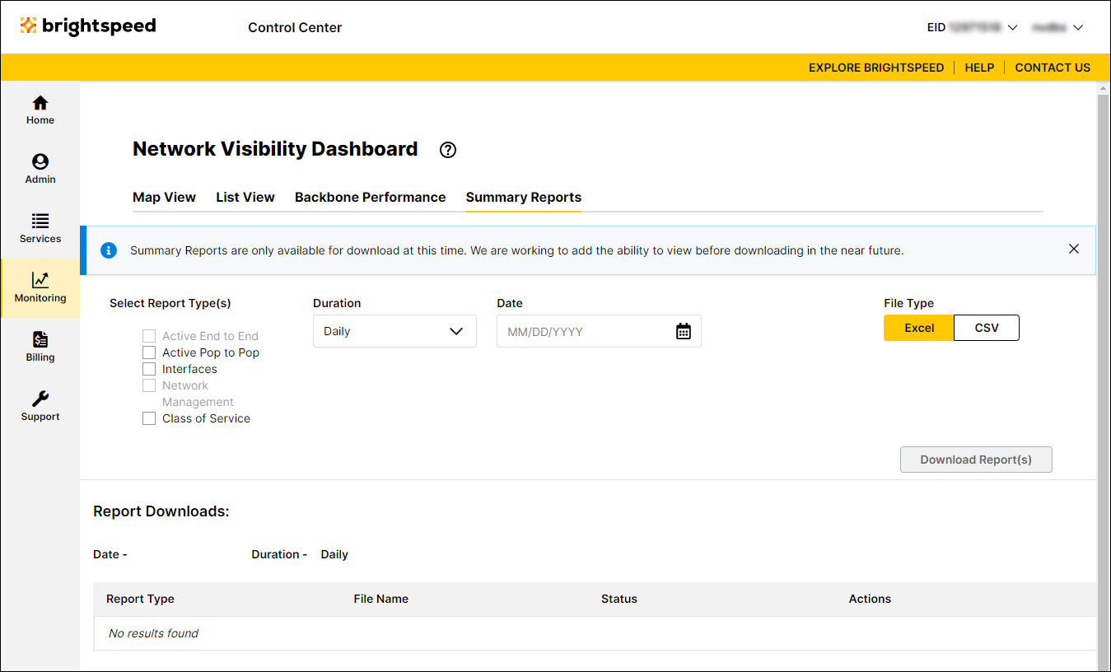Switch to the List View tab
Screen dimensions: 1111x672
(x=245, y=198)
